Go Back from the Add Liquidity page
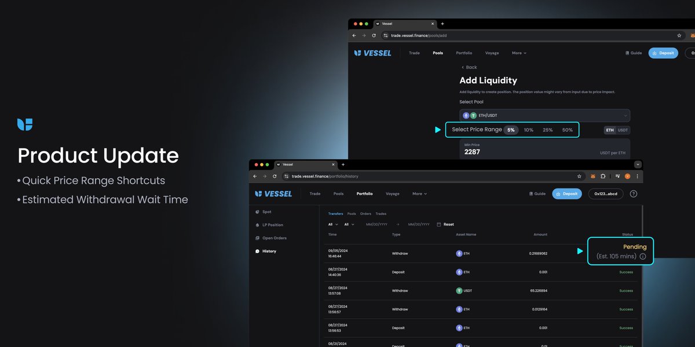The height and width of the screenshot is (347, 695). pyautogui.click(x=469, y=67)
